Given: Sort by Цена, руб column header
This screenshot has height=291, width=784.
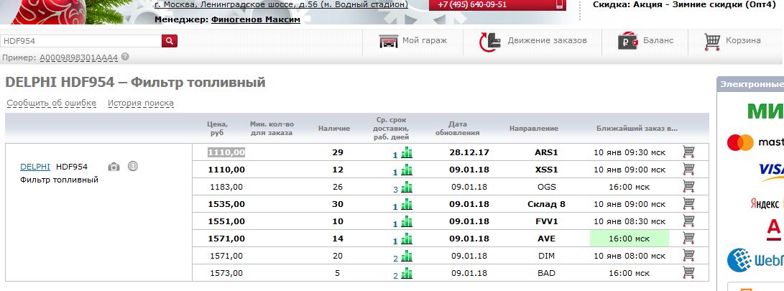Looking at the screenshot, I should click(218, 128).
